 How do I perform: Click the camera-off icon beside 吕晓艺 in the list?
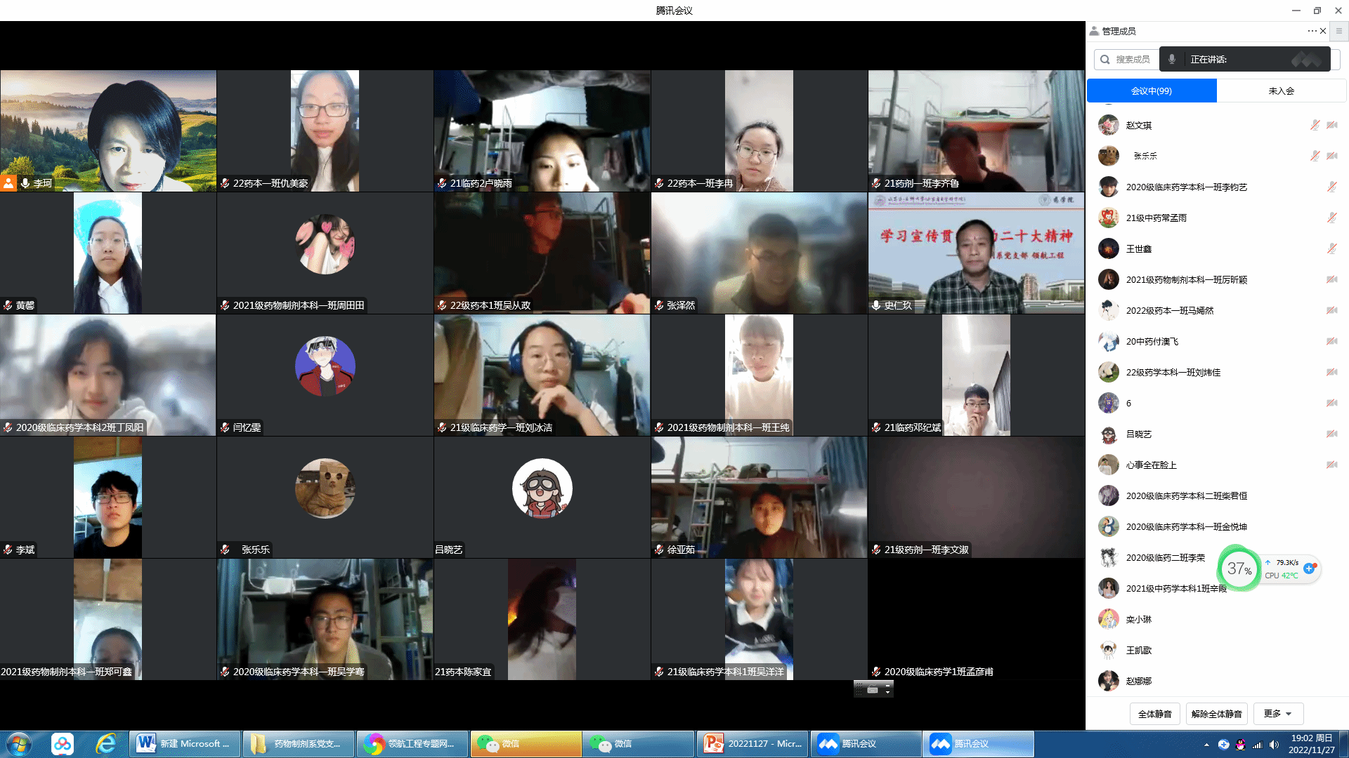tap(1331, 434)
